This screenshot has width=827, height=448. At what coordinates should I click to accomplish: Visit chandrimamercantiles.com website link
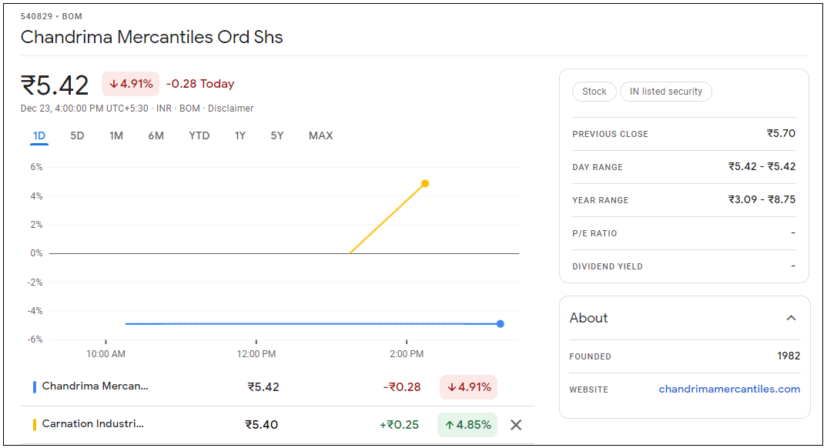click(x=729, y=389)
